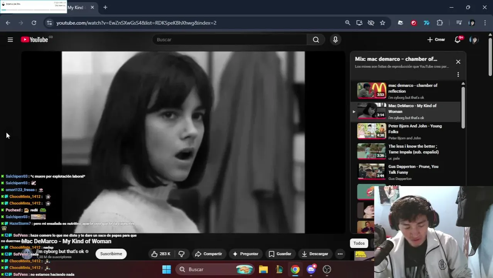Open Chrome media control icon
The image size is (493, 278).
[459, 23]
